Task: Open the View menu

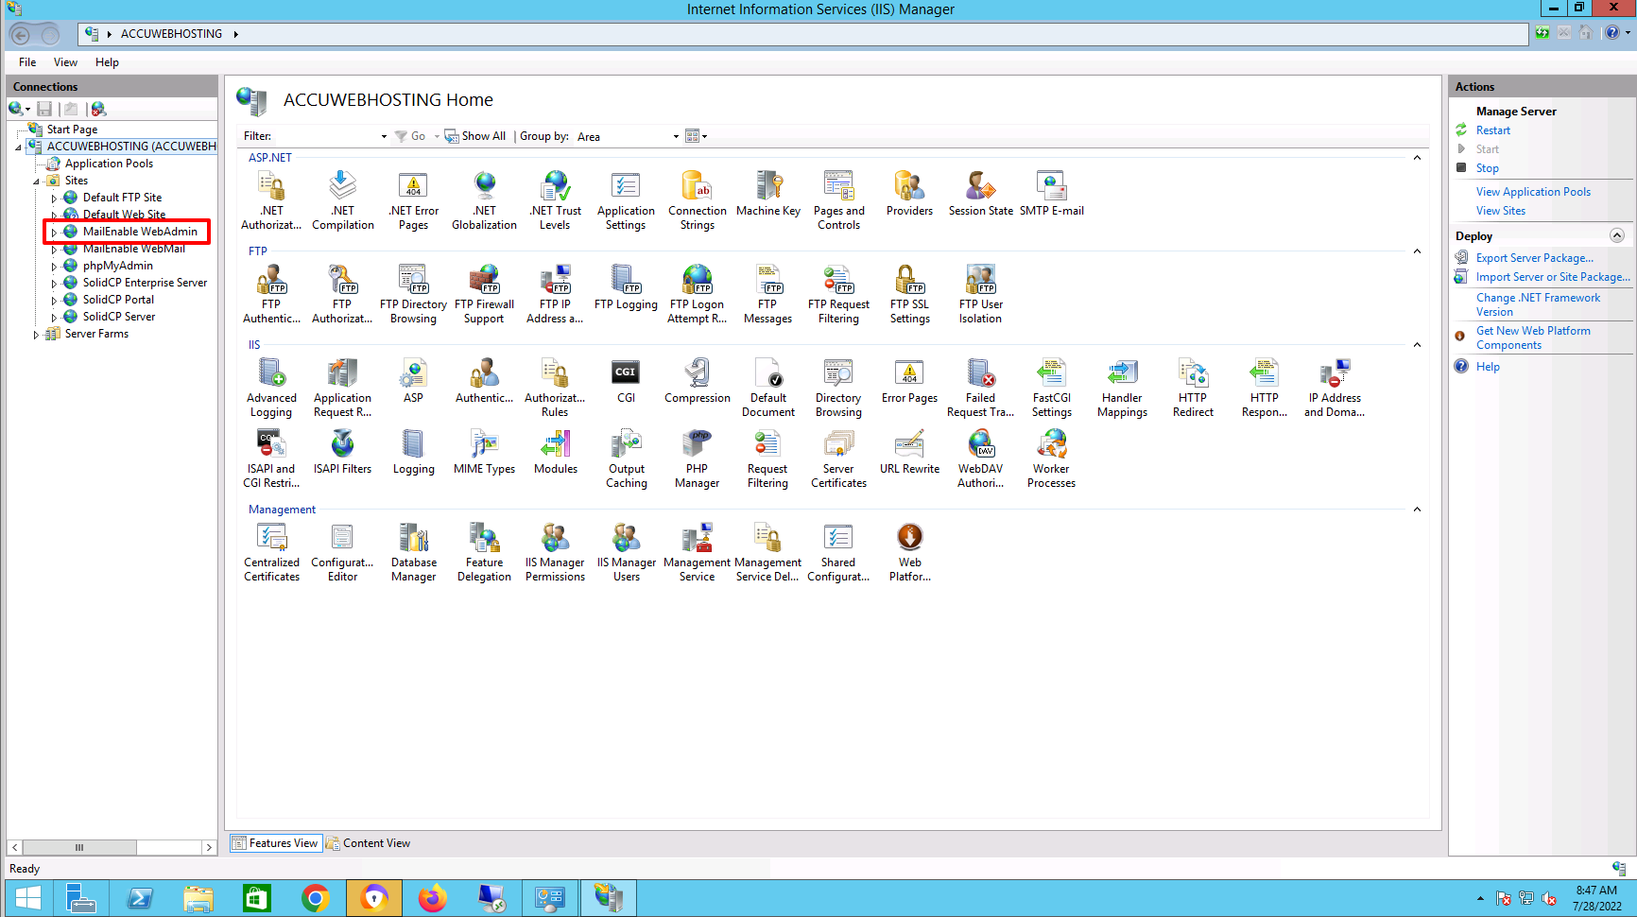Action: 65,62
